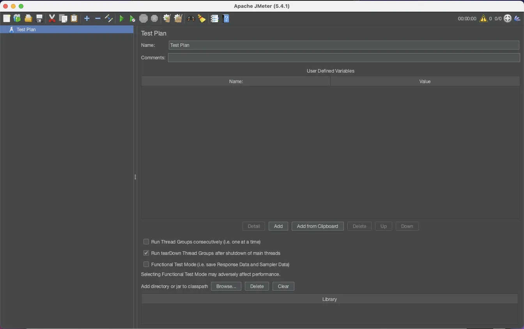
Task: Expand all tree nodes with the plus icon
Action: click(87, 18)
